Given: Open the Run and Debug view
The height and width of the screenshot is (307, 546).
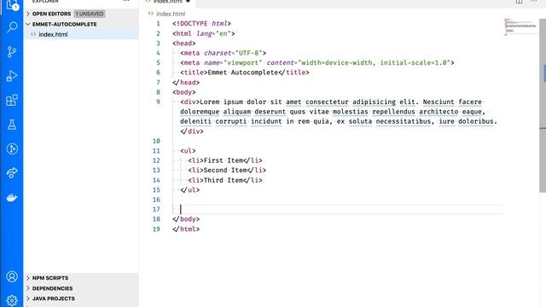Looking at the screenshot, I should tap(12, 76).
